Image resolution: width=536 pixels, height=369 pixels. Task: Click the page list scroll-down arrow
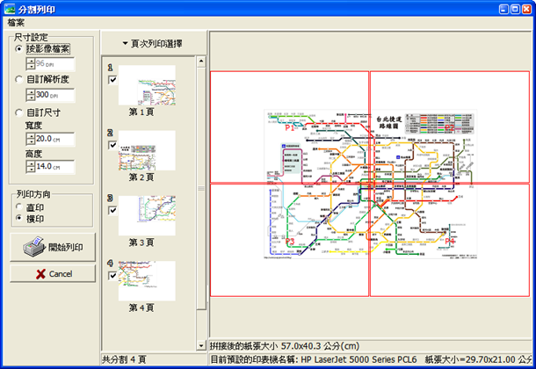pyautogui.click(x=201, y=345)
